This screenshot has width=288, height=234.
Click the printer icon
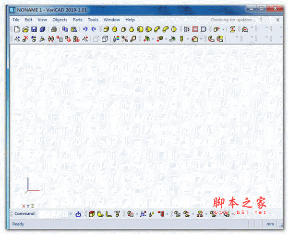[x=54, y=29]
